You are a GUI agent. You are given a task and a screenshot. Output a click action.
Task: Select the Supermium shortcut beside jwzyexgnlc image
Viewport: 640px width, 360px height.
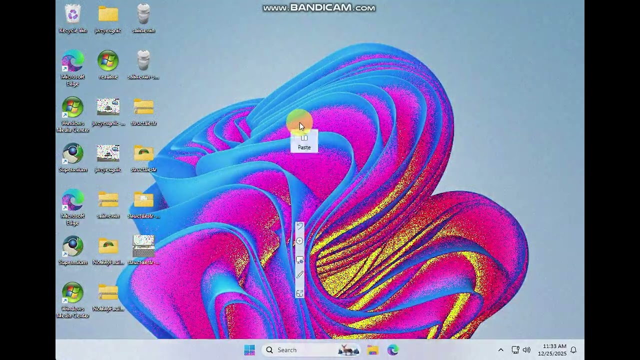tap(73, 158)
